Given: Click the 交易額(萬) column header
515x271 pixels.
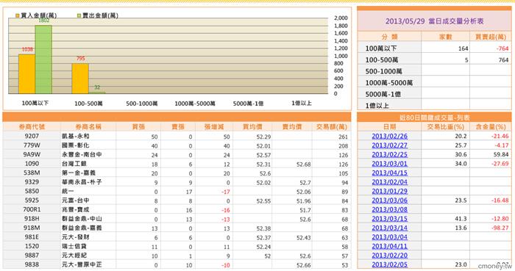Looking at the screenshot, I should 331,126.
